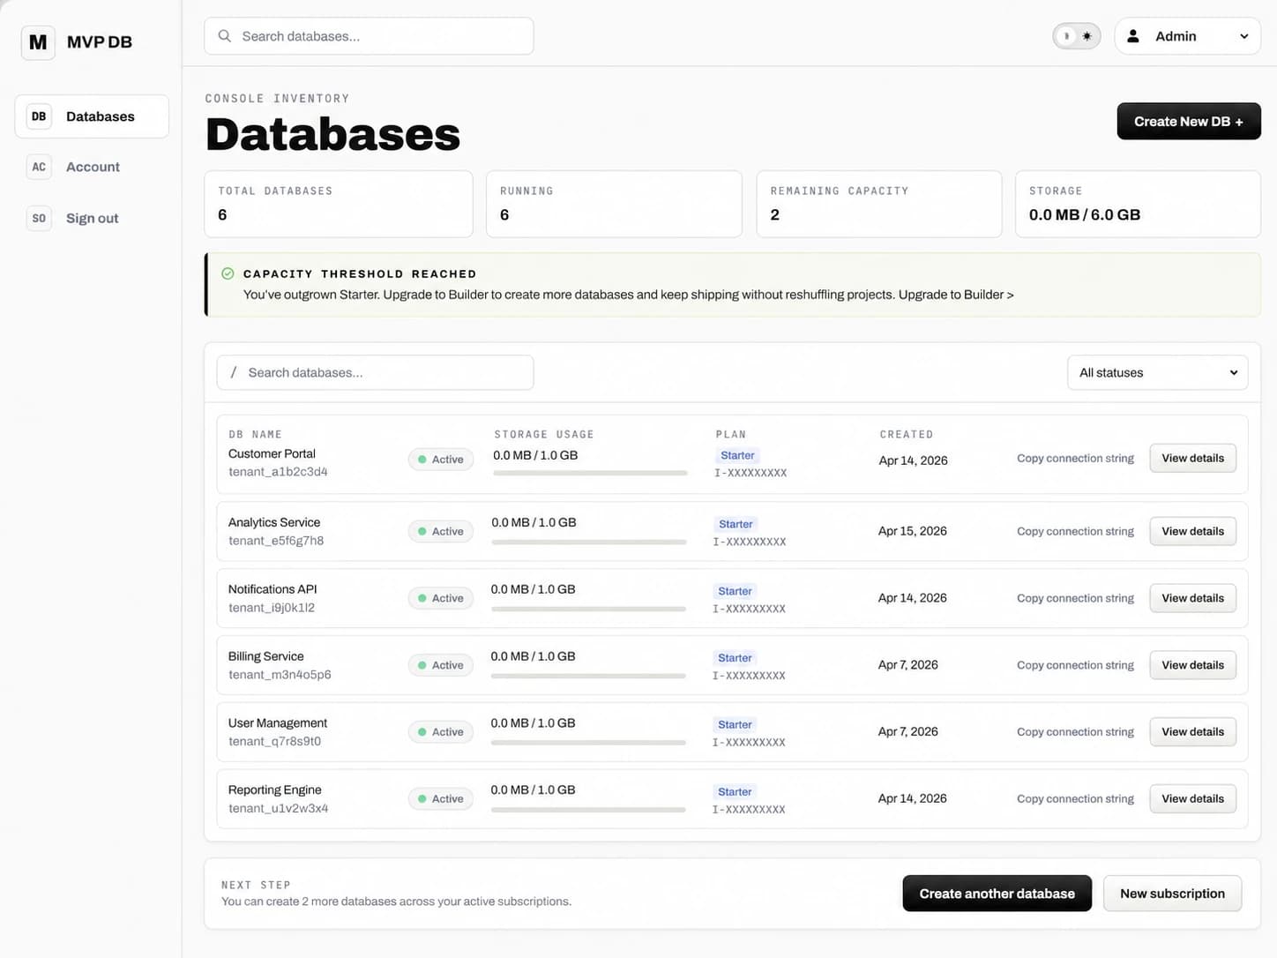Image resolution: width=1277 pixels, height=958 pixels.
Task: Click the Storage stat card
Action: tap(1138, 204)
